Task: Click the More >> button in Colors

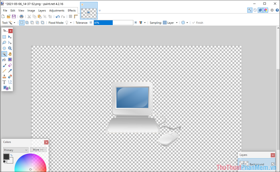Action: [38, 150]
